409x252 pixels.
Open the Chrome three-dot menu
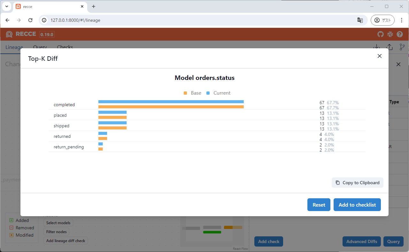coord(402,20)
